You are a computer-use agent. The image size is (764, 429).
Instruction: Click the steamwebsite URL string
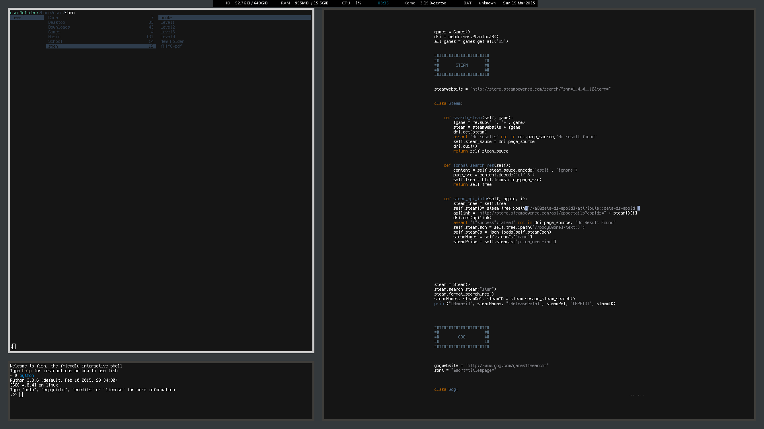[x=540, y=89]
